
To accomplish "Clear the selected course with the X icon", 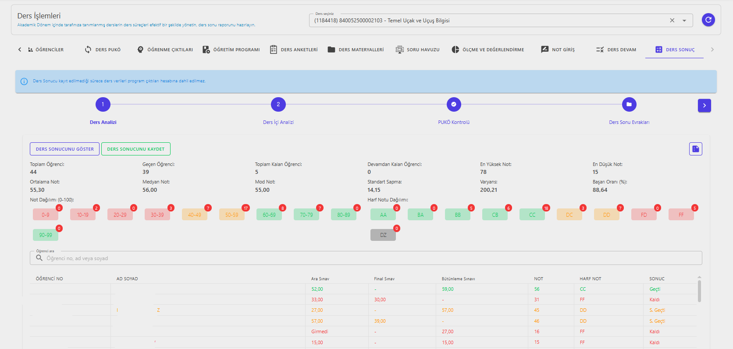I will point(672,21).
